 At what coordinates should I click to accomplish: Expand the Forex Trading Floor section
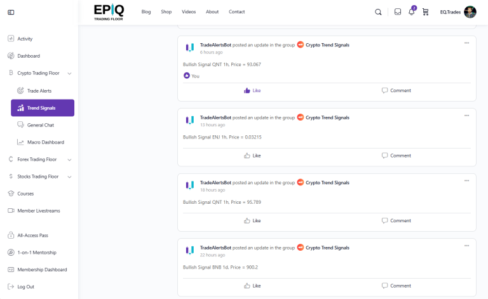click(x=69, y=159)
